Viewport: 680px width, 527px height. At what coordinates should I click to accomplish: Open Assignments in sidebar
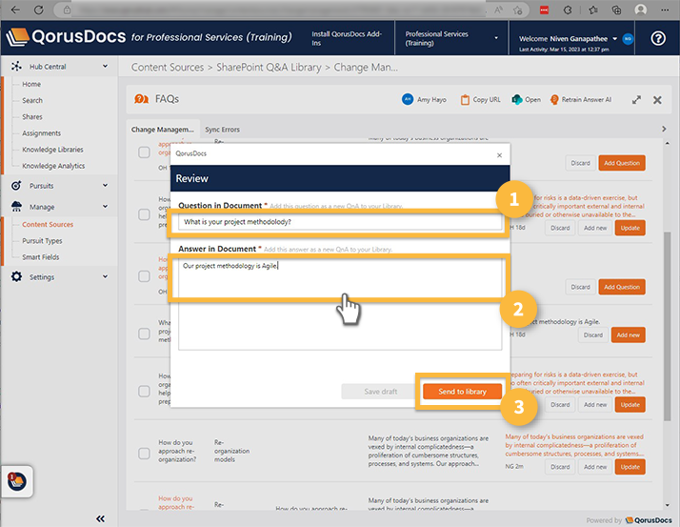point(41,132)
